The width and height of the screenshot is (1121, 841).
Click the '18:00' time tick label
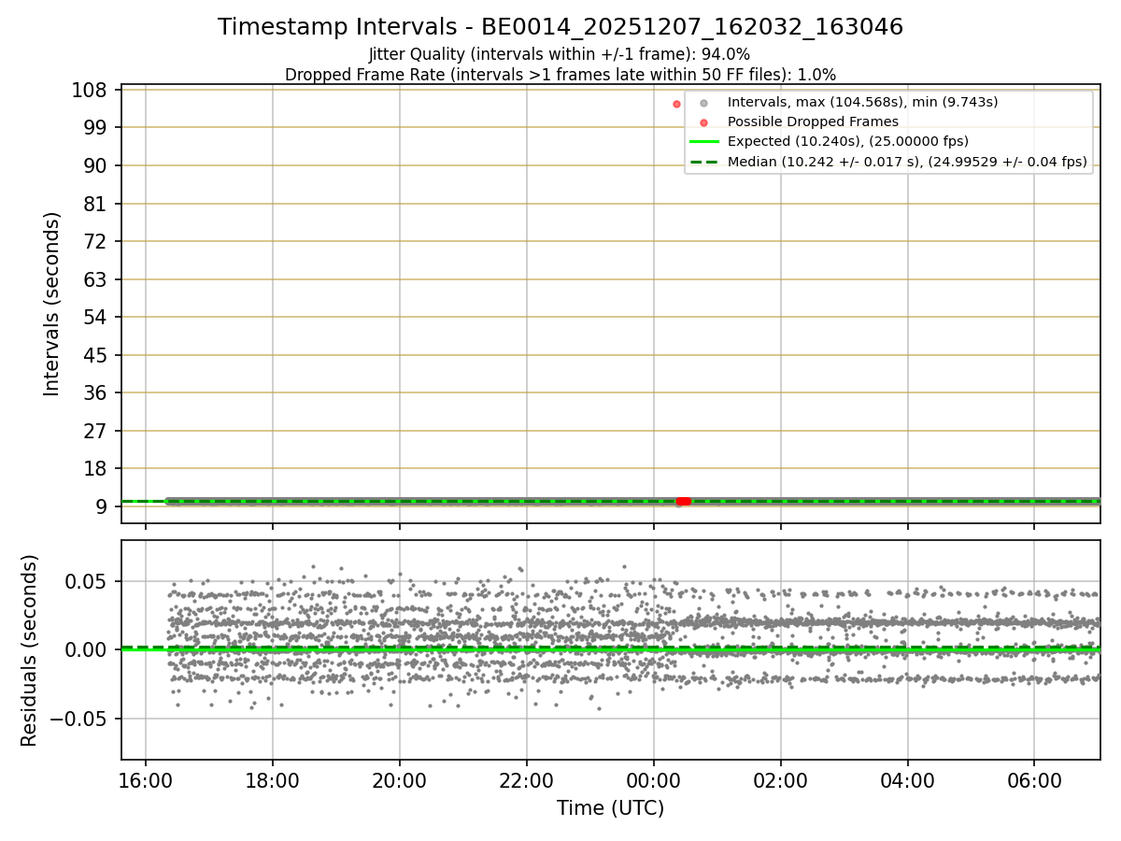click(x=273, y=780)
